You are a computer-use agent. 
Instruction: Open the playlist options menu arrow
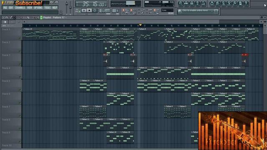(x=3, y=17)
